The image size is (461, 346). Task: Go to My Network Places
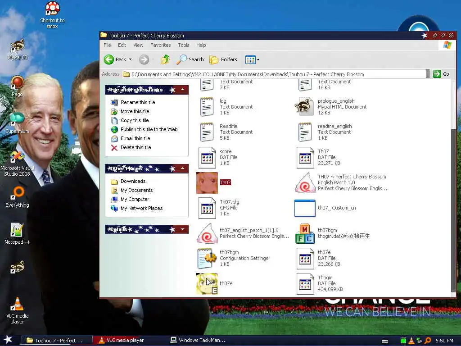pos(136,208)
